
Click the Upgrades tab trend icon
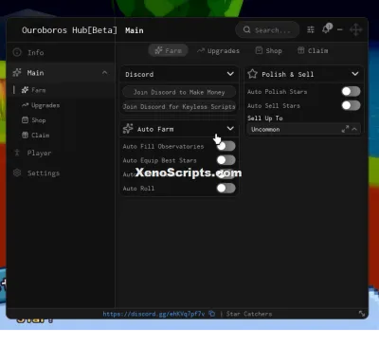(201, 50)
